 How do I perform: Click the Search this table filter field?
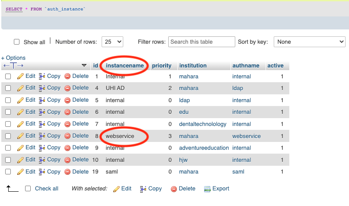(x=202, y=42)
